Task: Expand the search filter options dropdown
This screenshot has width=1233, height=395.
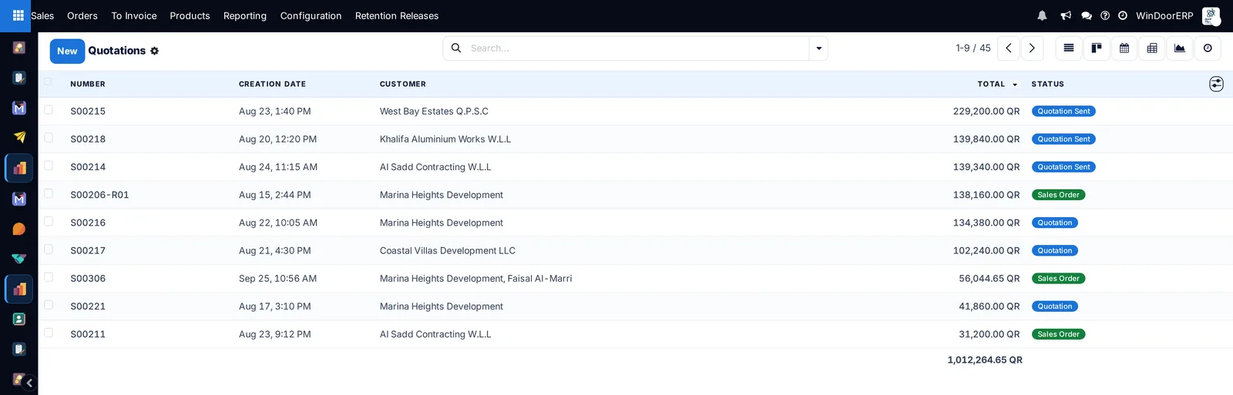Action: (x=818, y=48)
